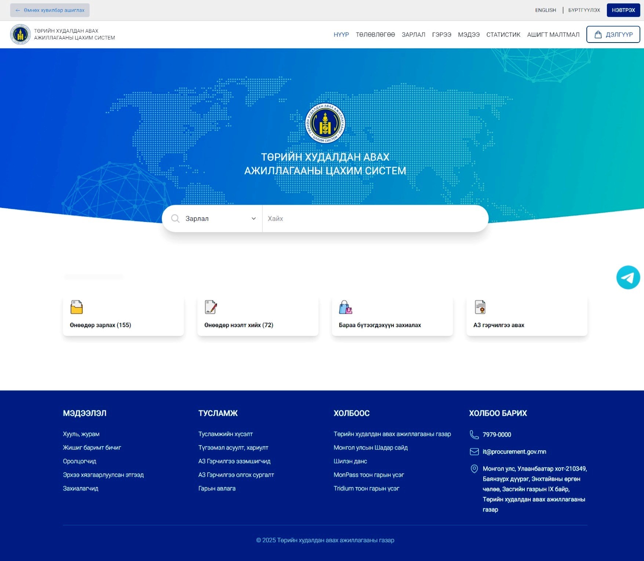Open Түгээмэл асуулт, хариулт link
Viewport: 644px width, 561px height.
click(x=233, y=448)
